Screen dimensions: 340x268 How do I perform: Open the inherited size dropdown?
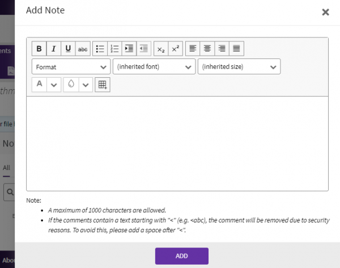point(239,67)
